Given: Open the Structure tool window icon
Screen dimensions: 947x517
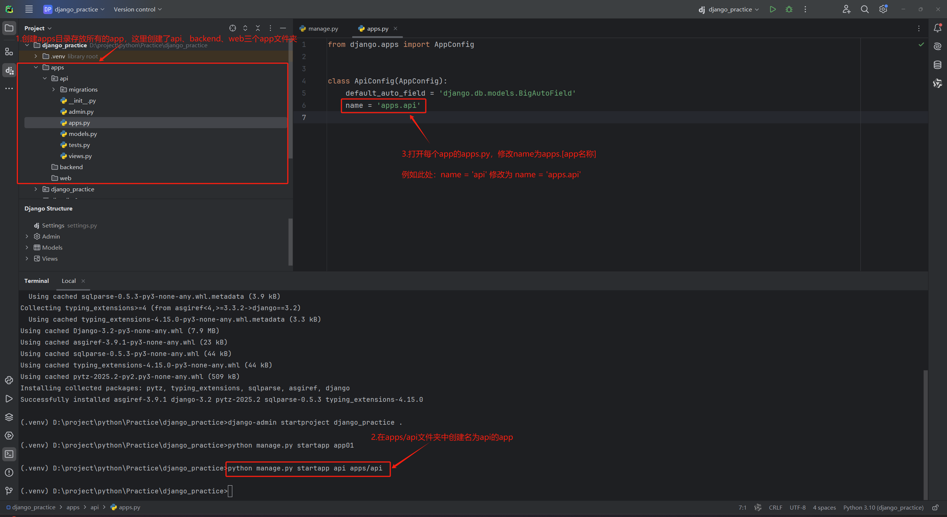Looking at the screenshot, I should click(9, 52).
